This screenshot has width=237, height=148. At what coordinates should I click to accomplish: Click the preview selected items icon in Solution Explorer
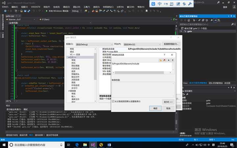coord(215,20)
